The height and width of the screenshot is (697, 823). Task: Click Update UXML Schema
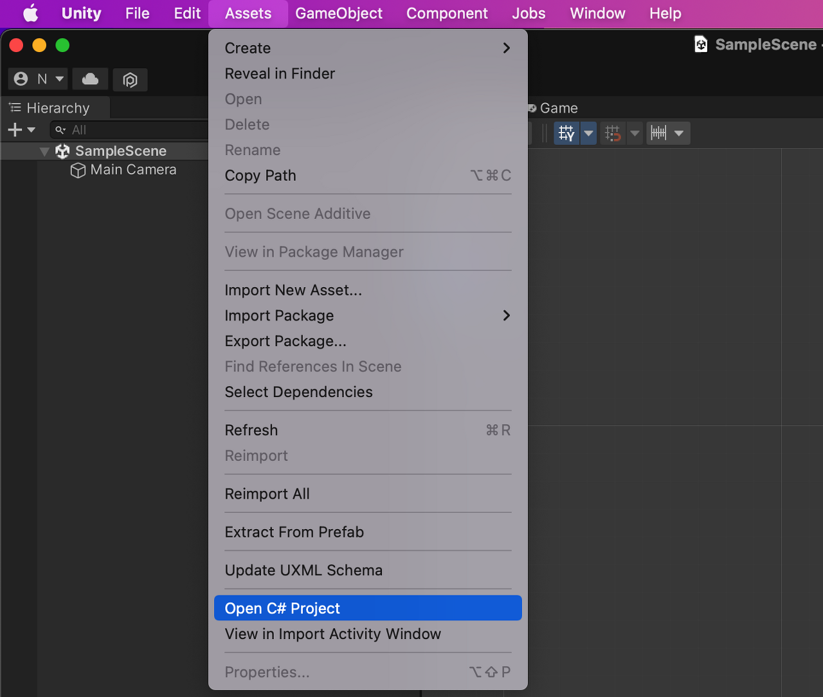[368, 570]
